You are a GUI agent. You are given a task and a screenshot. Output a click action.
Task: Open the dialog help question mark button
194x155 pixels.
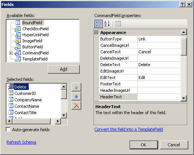182,5
